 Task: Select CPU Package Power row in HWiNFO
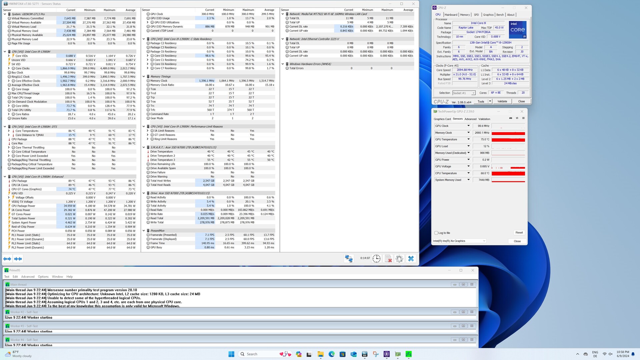(72, 206)
